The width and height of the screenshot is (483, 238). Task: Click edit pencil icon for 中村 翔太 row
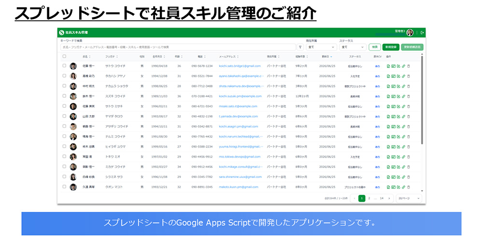[x=398, y=86]
